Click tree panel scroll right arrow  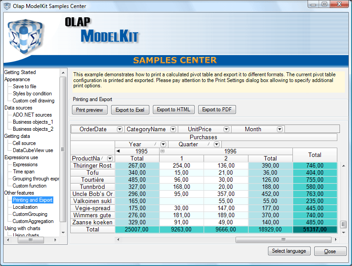55,240
